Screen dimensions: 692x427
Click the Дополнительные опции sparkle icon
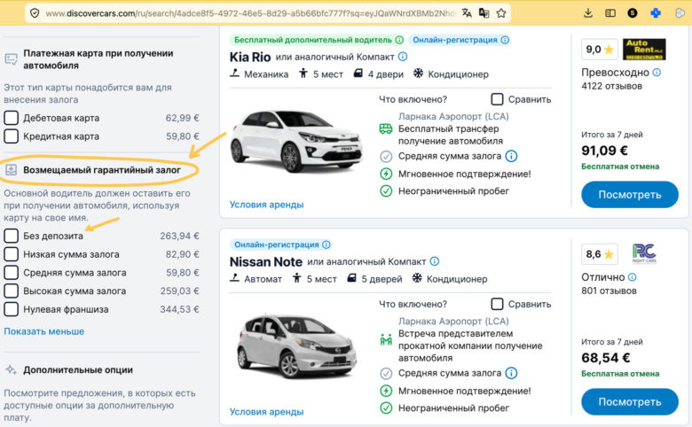11,369
